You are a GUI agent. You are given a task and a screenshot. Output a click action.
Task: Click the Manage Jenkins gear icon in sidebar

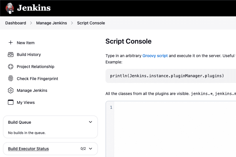[x=11, y=90]
